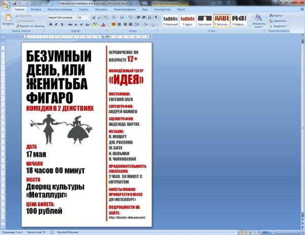Click Заменить (Replace)
This screenshot has width=305, height=235.
(x=278, y=21)
